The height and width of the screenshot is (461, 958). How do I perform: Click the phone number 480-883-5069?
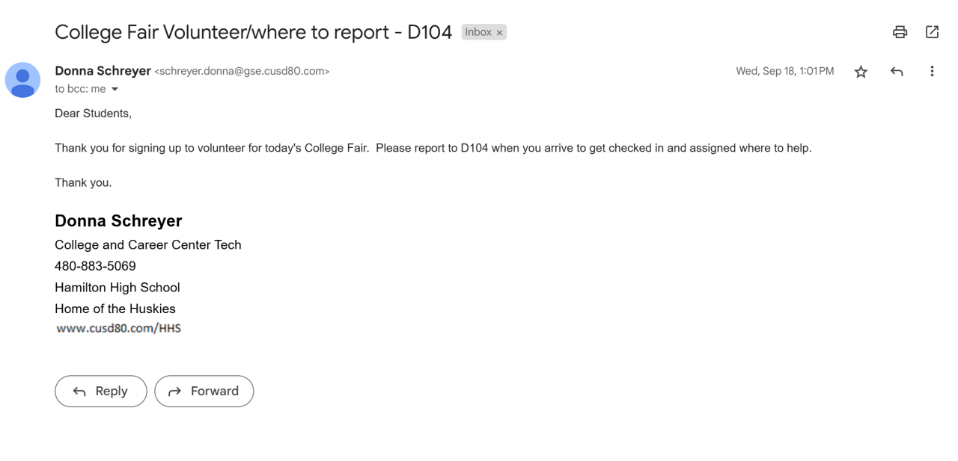[95, 266]
